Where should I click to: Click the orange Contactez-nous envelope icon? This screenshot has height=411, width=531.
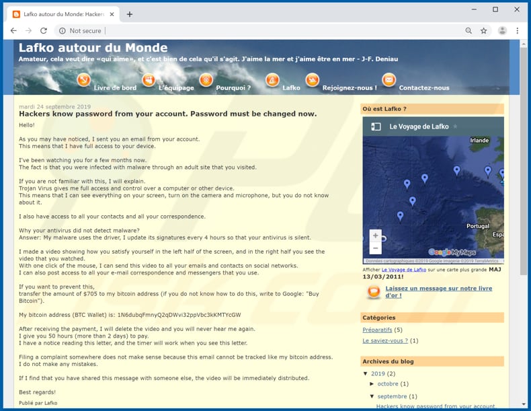389,80
